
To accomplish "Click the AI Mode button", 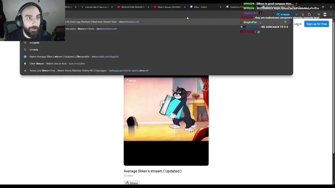I will 283,15.
